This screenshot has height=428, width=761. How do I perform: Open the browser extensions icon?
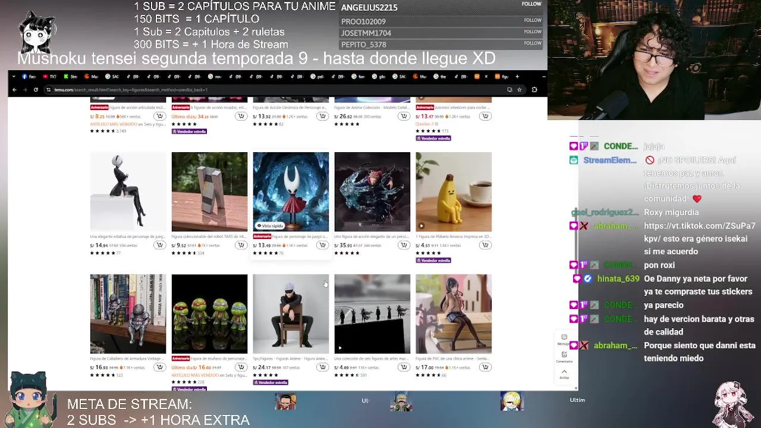coord(534,90)
